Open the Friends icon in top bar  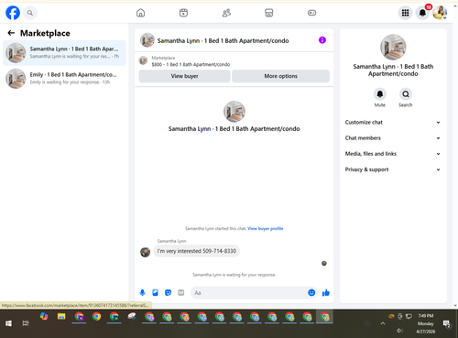pyautogui.click(x=226, y=13)
